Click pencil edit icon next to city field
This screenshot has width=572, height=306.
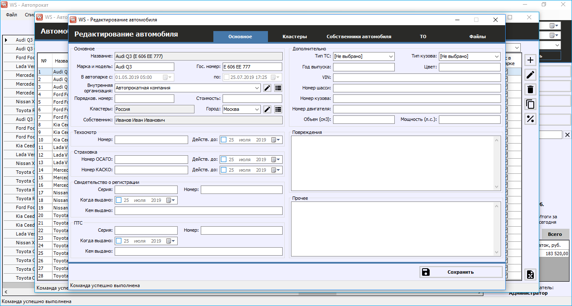[x=267, y=109]
